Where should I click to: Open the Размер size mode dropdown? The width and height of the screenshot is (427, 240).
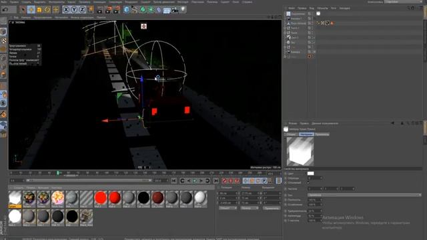pos(249,208)
